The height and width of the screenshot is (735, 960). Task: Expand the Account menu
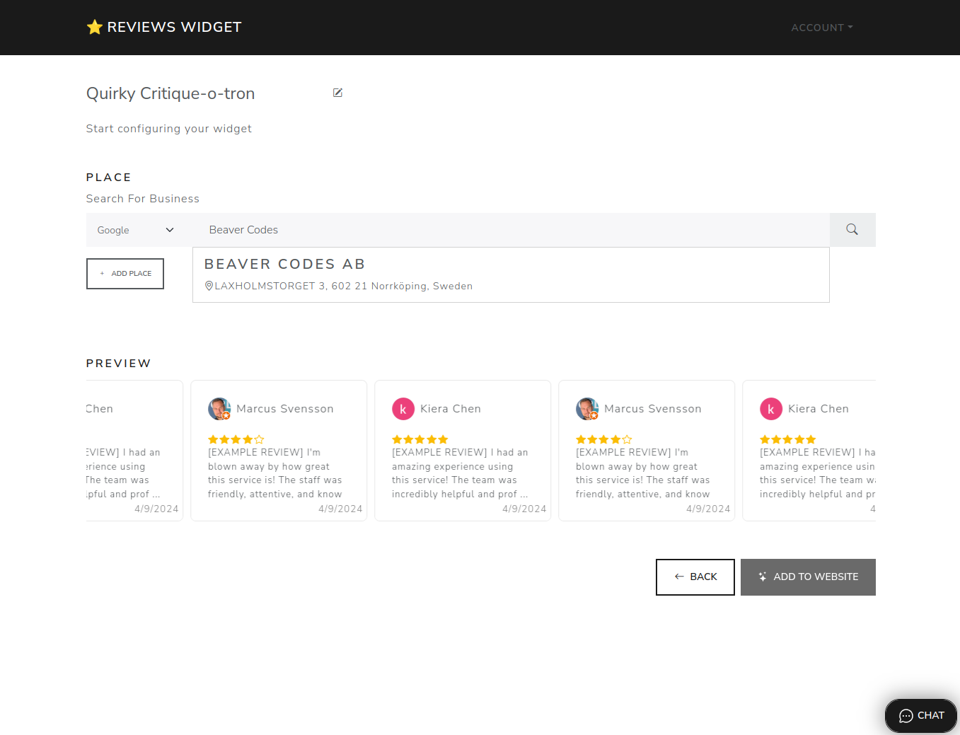821,28
